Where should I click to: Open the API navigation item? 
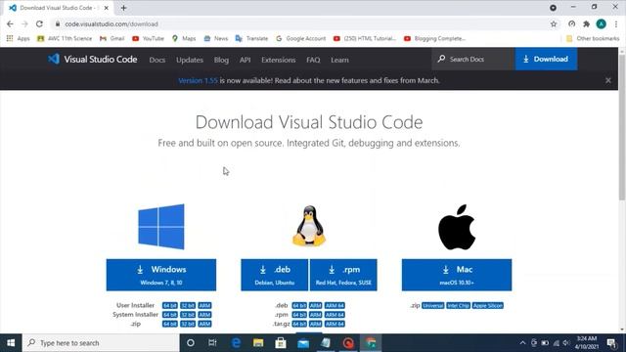point(246,60)
